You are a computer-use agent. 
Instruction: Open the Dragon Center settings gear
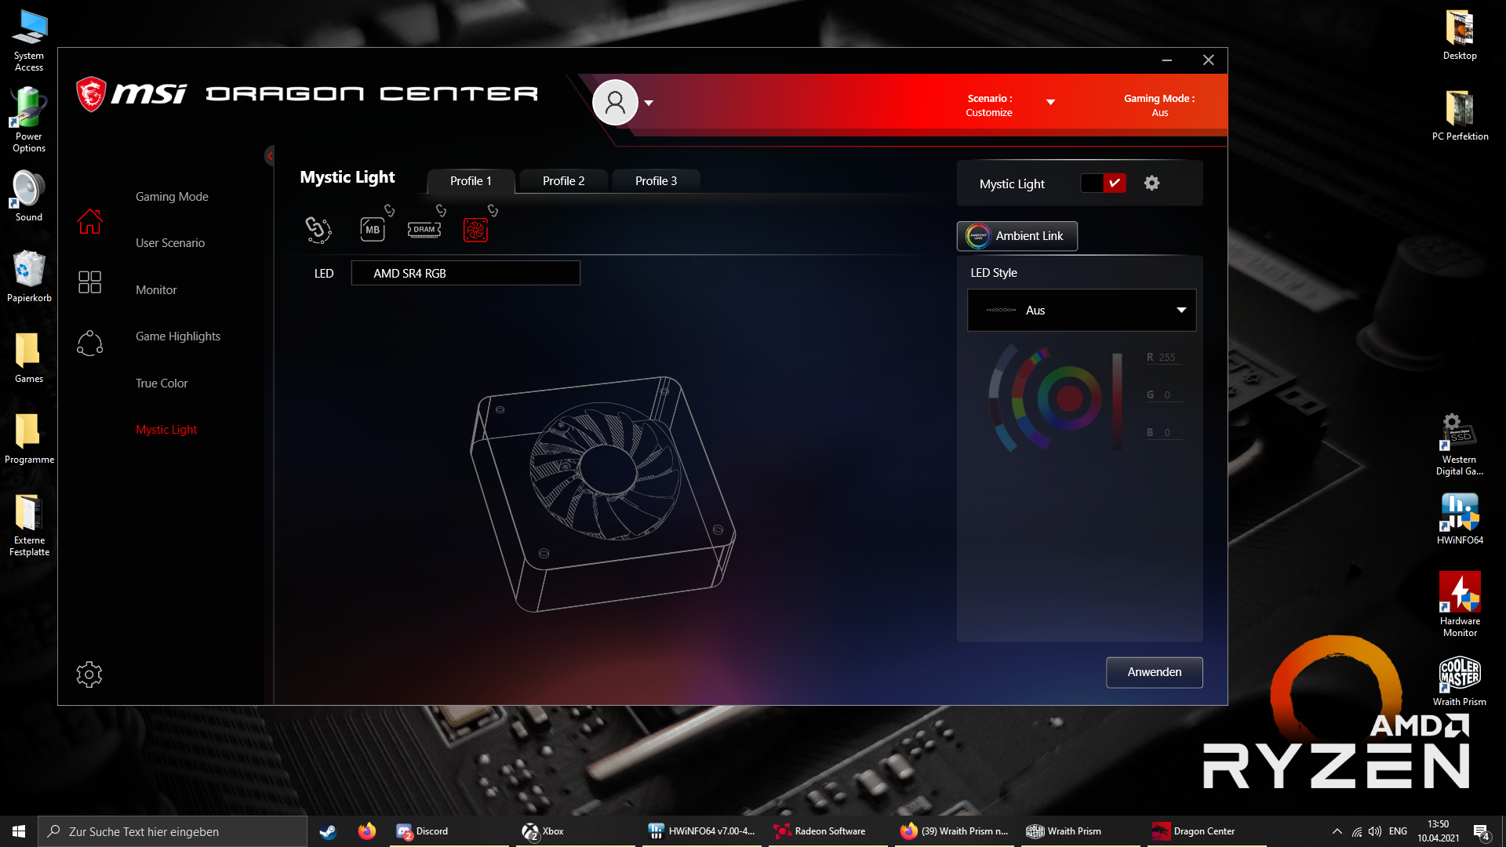pyautogui.click(x=89, y=674)
